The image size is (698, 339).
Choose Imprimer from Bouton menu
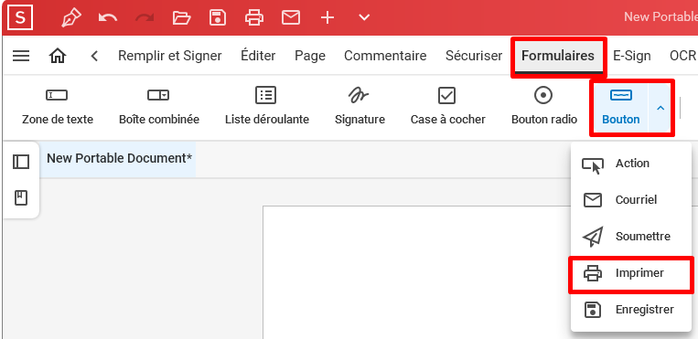[x=631, y=273]
